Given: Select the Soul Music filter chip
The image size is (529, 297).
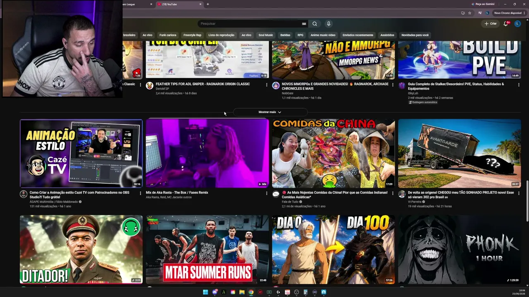Looking at the screenshot, I should (x=266, y=35).
